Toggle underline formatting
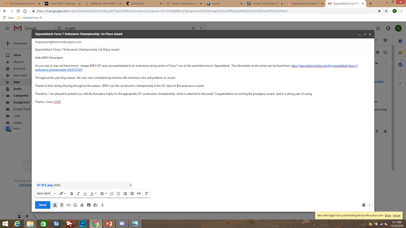406x228 pixels. click(85, 194)
